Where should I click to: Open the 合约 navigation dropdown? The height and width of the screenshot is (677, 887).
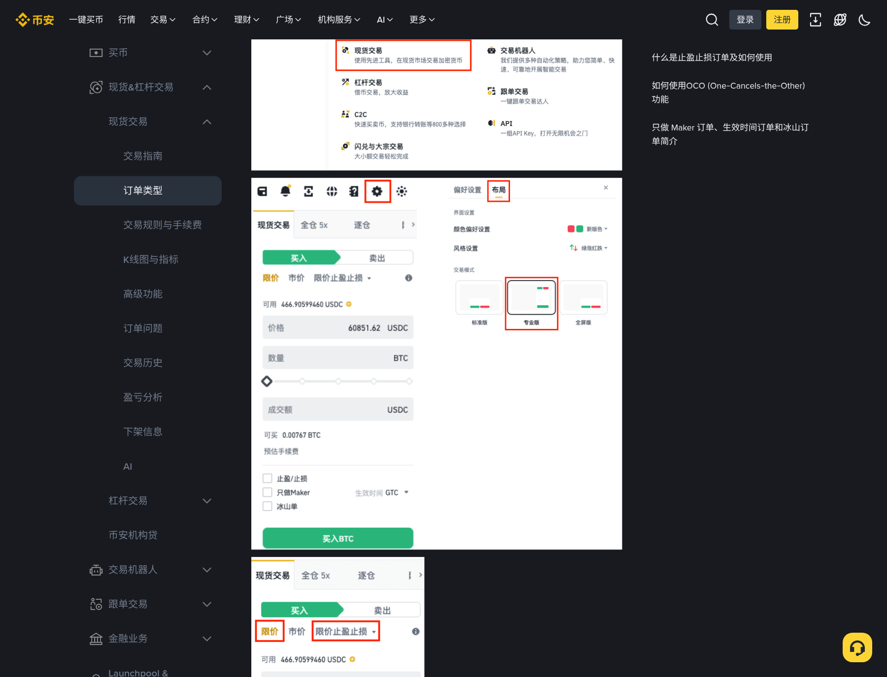pyautogui.click(x=205, y=20)
